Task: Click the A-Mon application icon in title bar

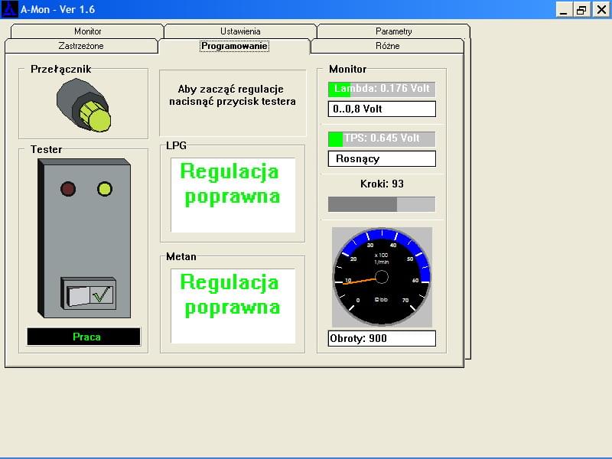Action: [10, 9]
